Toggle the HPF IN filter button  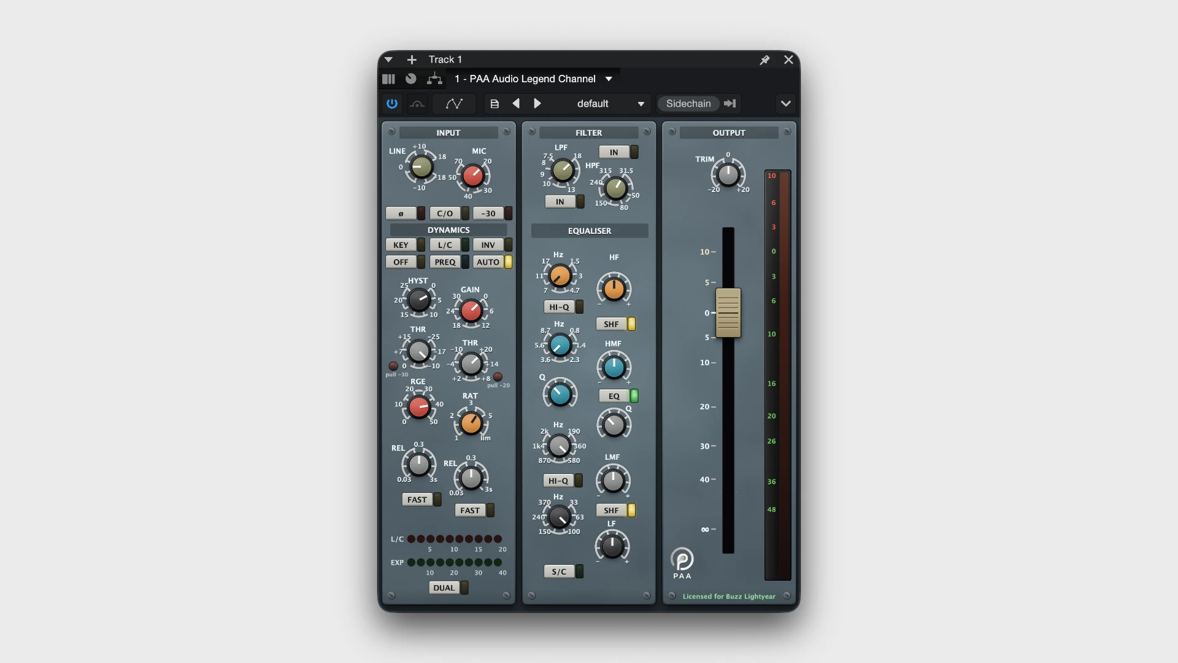tap(614, 152)
